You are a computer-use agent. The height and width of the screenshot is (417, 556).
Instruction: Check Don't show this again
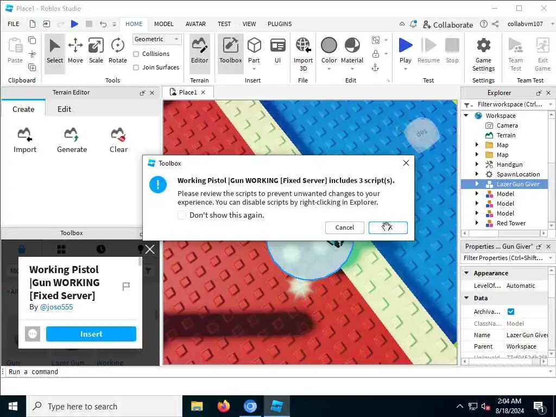[181, 215]
